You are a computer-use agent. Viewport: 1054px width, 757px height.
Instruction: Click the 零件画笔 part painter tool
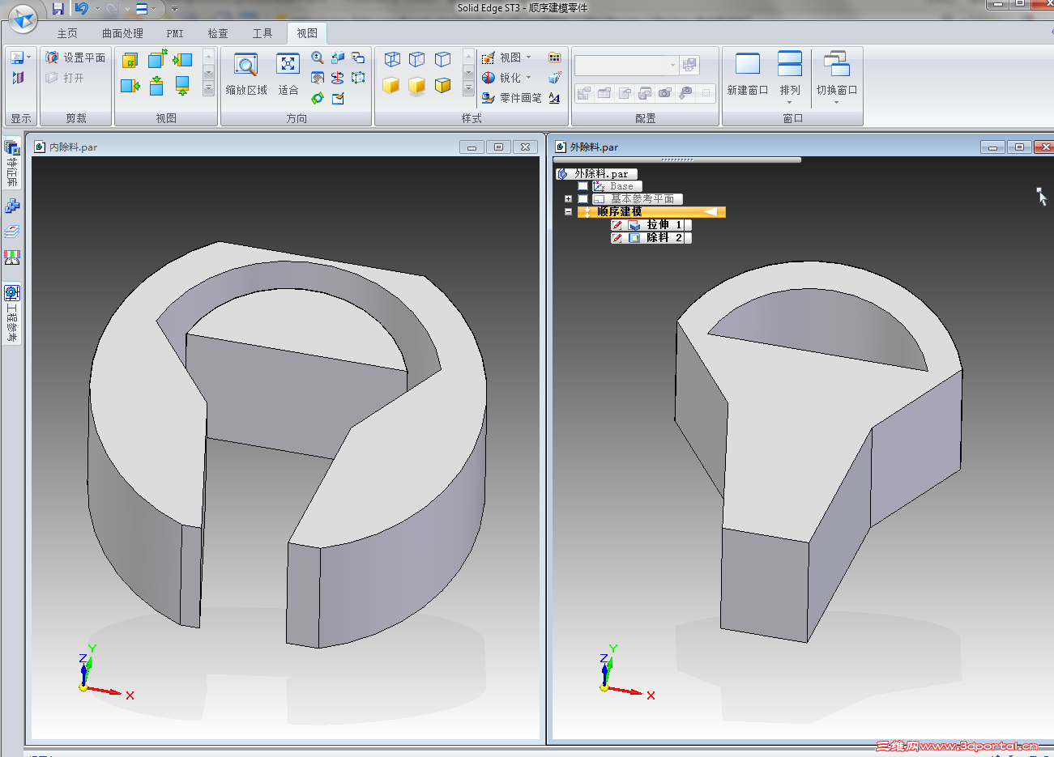pyautogui.click(x=511, y=98)
